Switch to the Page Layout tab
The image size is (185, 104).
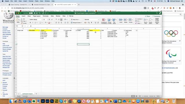coord(37,16)
